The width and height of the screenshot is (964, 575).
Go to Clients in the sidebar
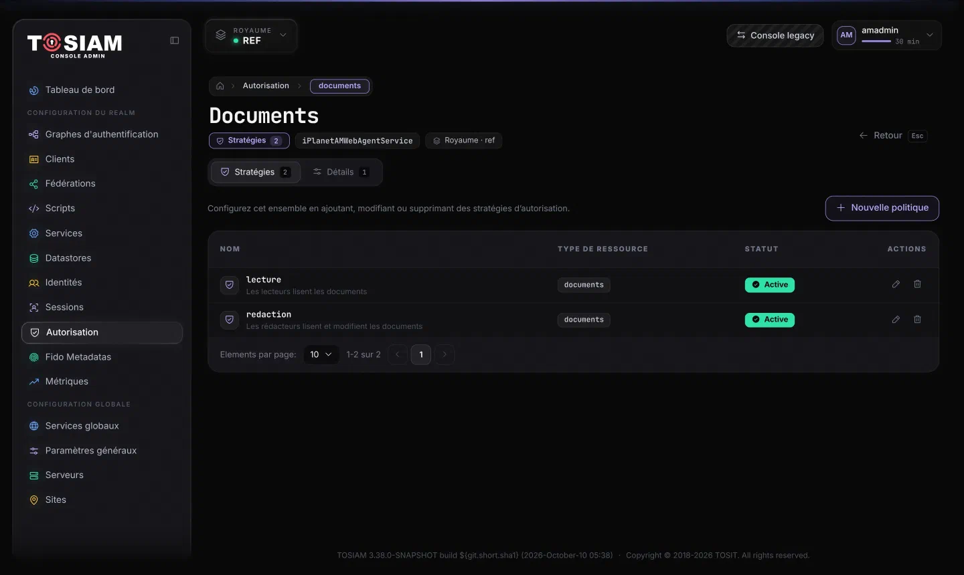click(102, 159)
